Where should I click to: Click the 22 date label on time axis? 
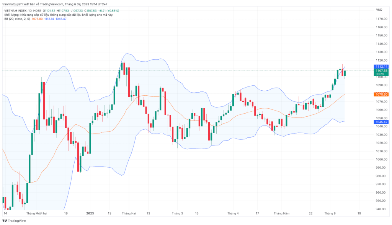[310, 214]
